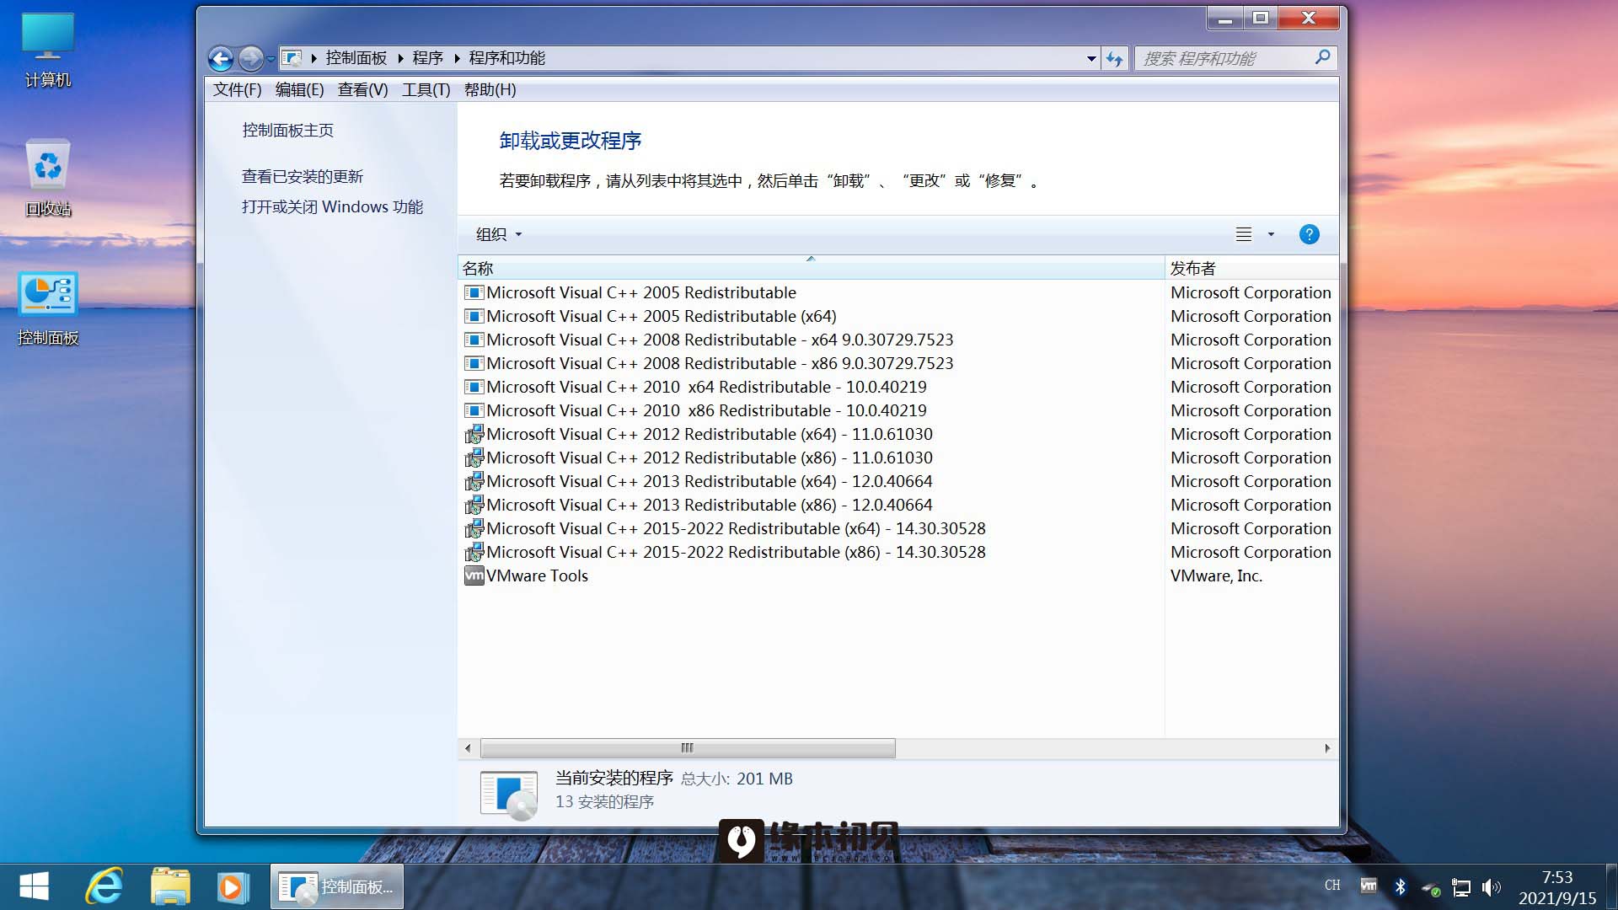This screenshot has width=1618, height=910.
Task: Open the 回收站 desktop icon
Action: click(48, 177)
